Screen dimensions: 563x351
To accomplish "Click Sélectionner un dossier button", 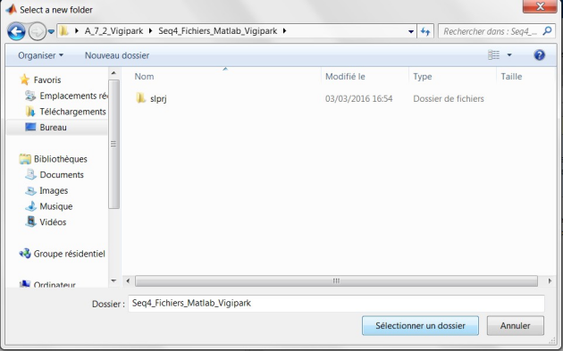I will (420, 325).
